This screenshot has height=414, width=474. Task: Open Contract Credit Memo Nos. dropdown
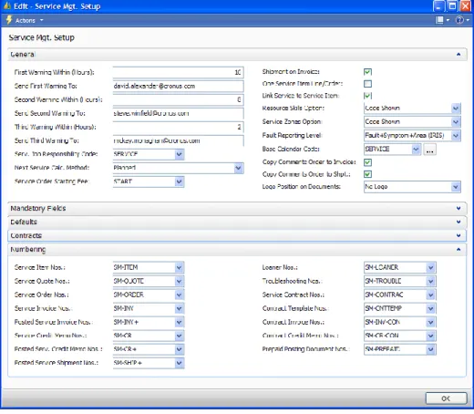pyautogui.click(x=430, y=336)
